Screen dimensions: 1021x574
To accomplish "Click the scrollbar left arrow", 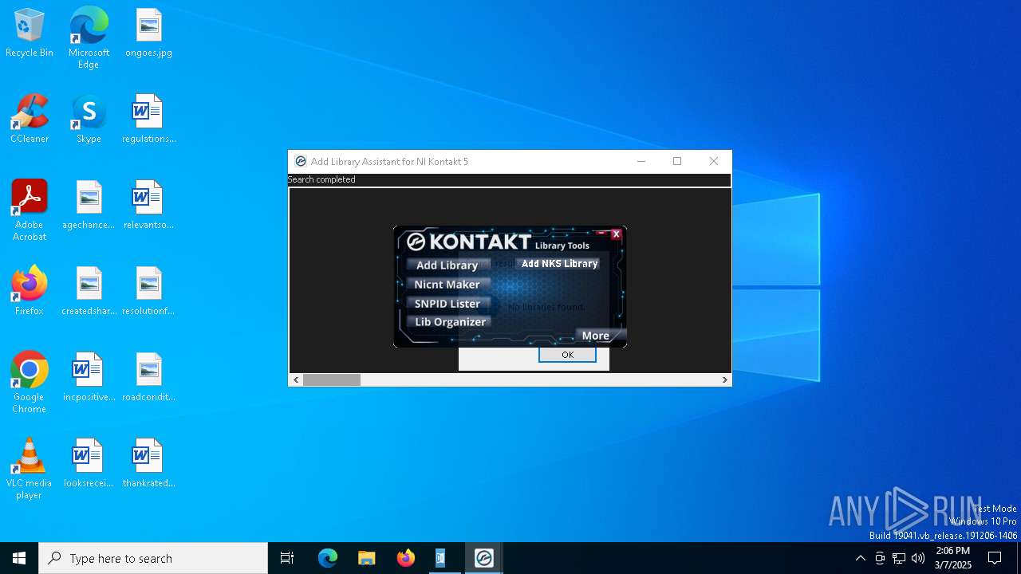I will point(296,380).
